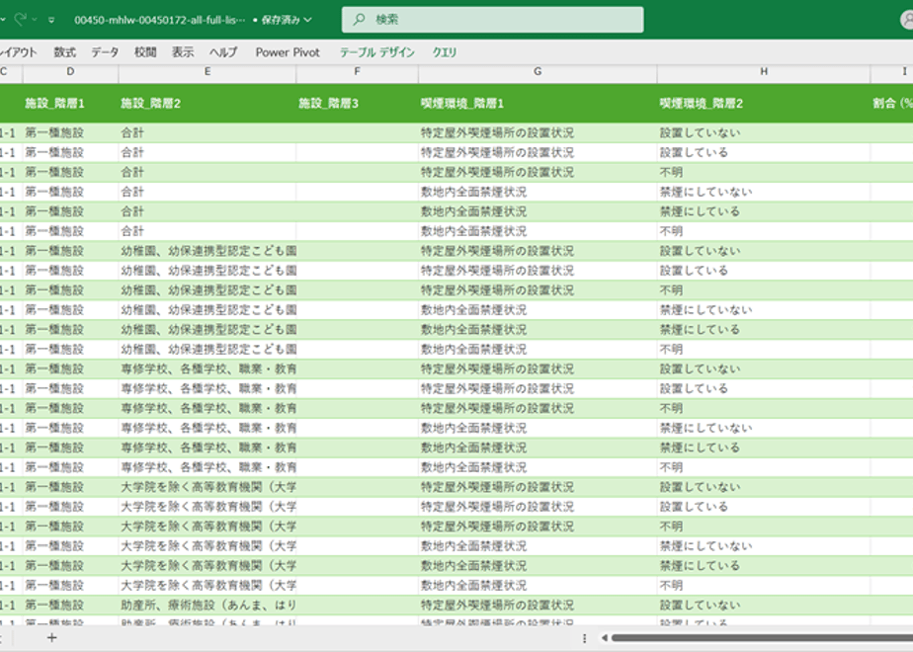The width and height of the screenshot is (913, 652).
Task: Select first-row 特定屋外喫煙場所の設置状況 cell
Action: pos(538,132)
